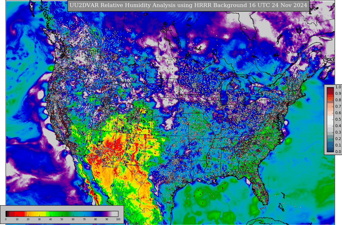Click the 0.9 label on right legend
Viewport: 342px width, 225px height.
tap(338, 93)
